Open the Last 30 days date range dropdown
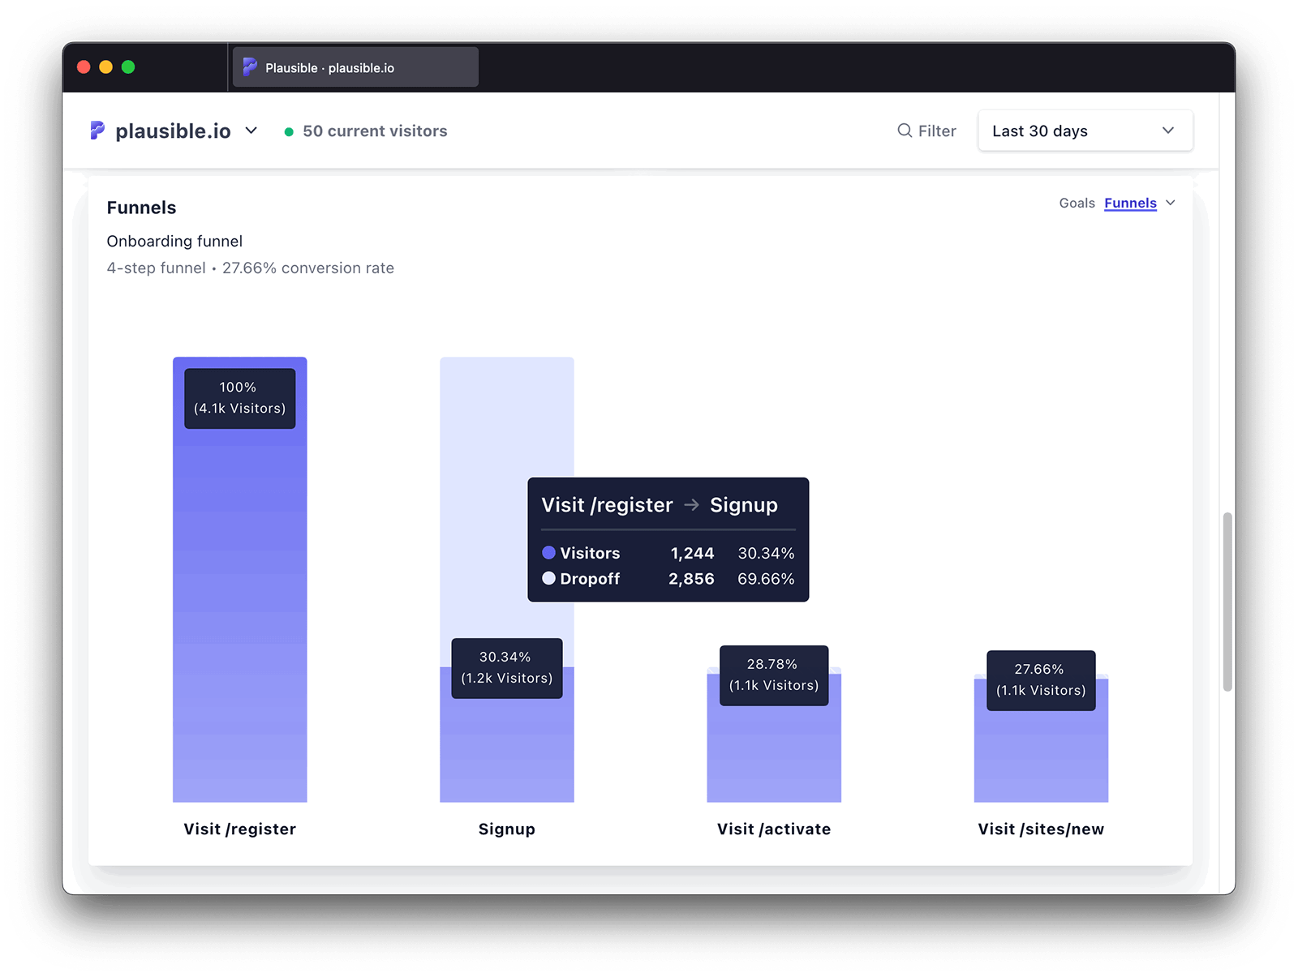1298x977 pixels. pyautogui.click(x=1085, y=131)
